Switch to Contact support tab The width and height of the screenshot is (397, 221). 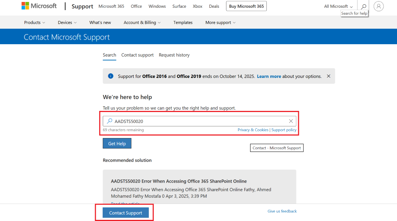(x=138, y=55)
